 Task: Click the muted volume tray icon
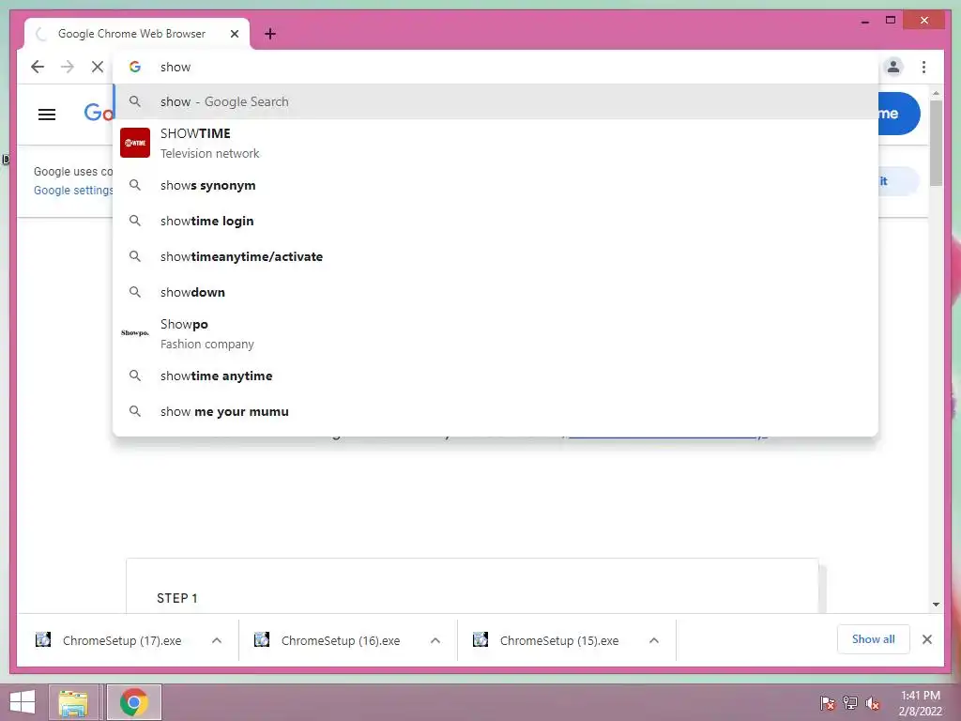click(x=873, y=702)
